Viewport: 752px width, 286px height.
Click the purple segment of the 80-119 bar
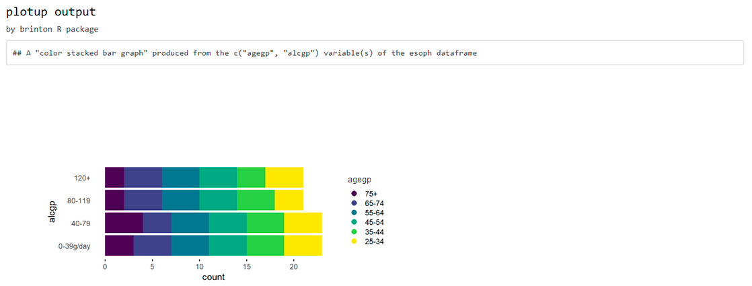coord(114,201)
